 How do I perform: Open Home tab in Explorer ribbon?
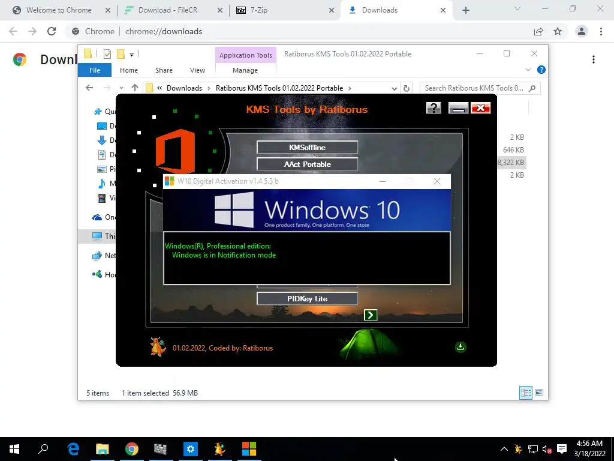[x=129, y=70]
